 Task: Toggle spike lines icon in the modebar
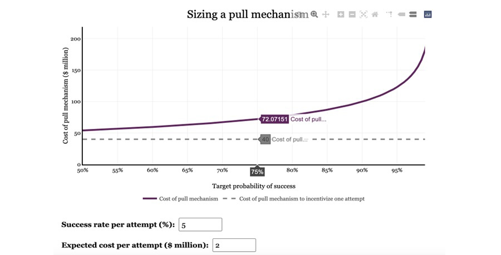click(389, 14)
